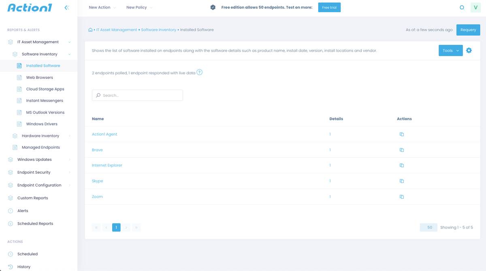Click IT Asset Management stack icon

tap(11, 42)
